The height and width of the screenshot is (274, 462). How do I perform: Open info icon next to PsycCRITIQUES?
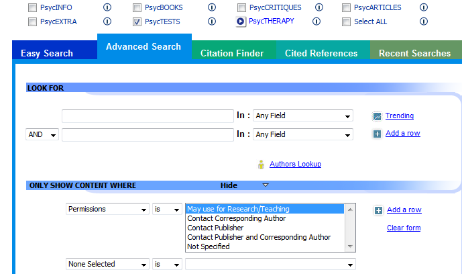[319, 7]
